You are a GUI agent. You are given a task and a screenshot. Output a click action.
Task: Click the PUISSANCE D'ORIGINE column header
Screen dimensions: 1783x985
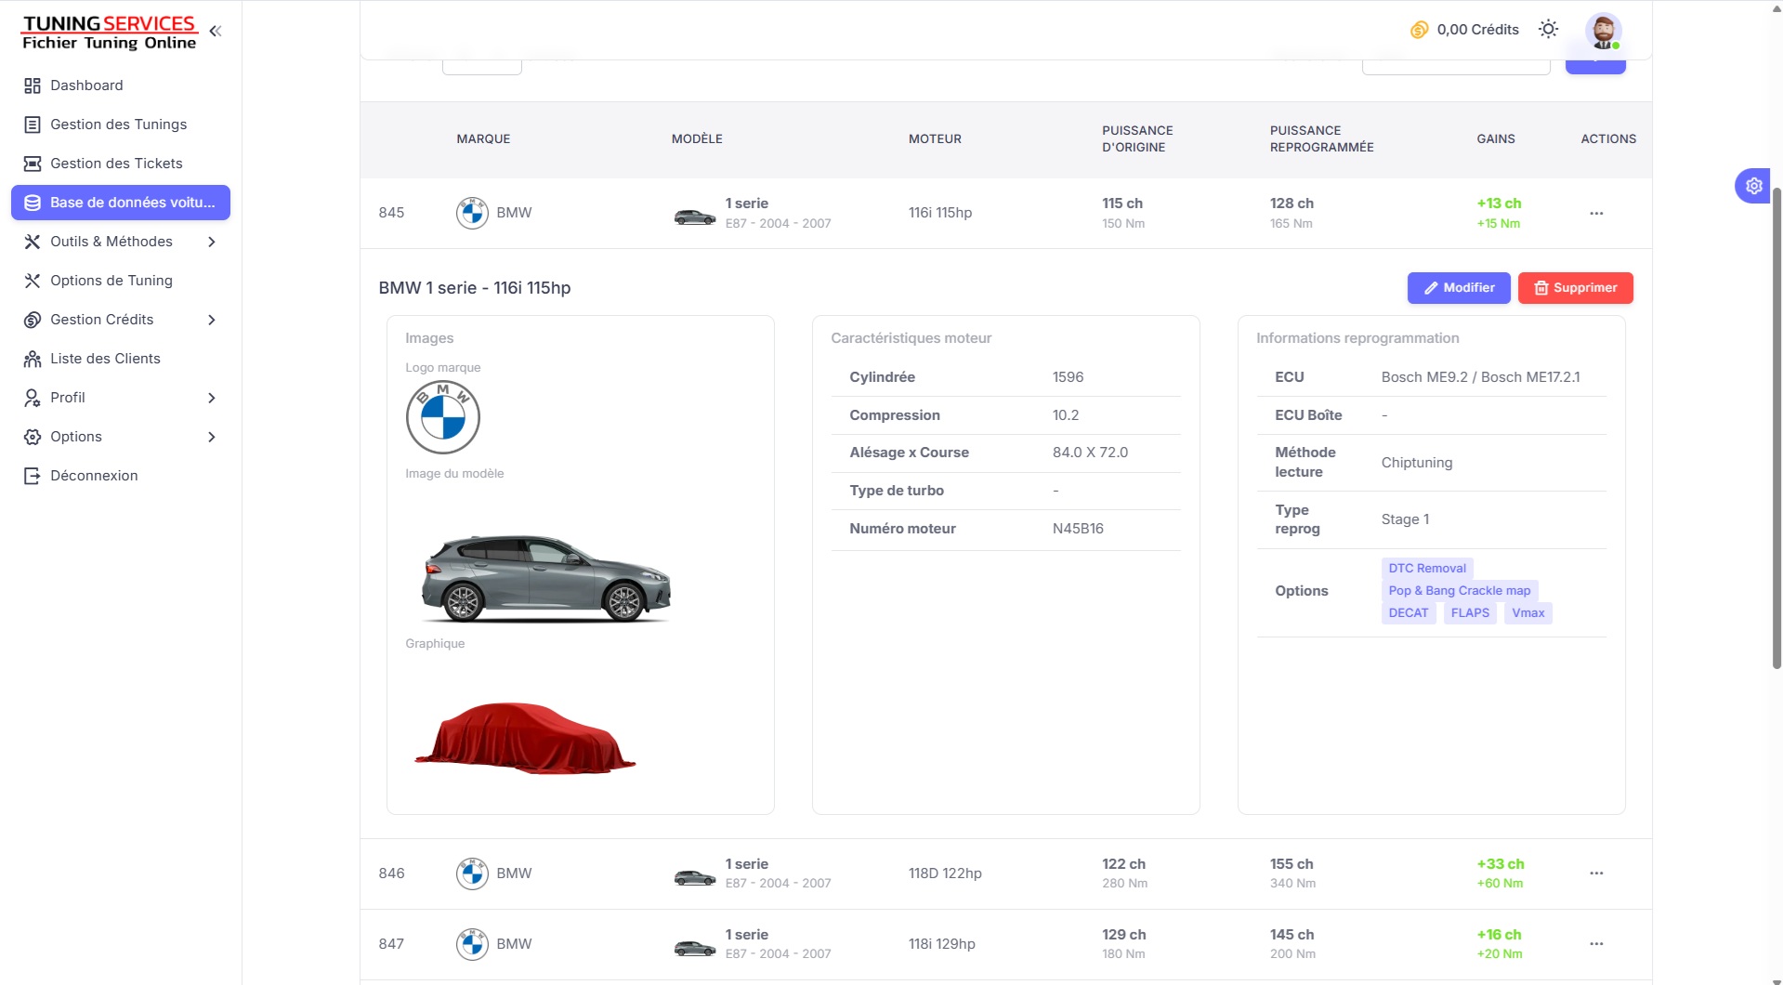1137,139
